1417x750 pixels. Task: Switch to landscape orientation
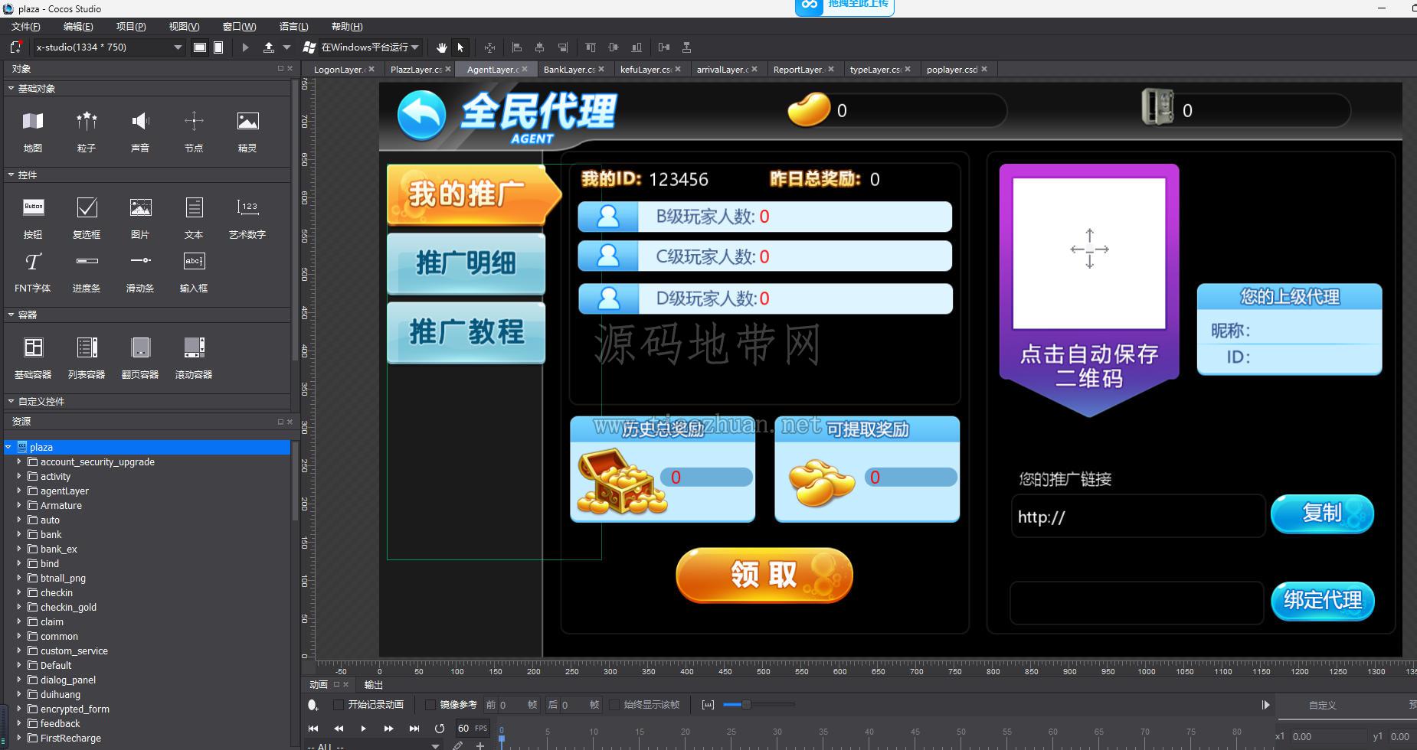[x=200, y=47]
